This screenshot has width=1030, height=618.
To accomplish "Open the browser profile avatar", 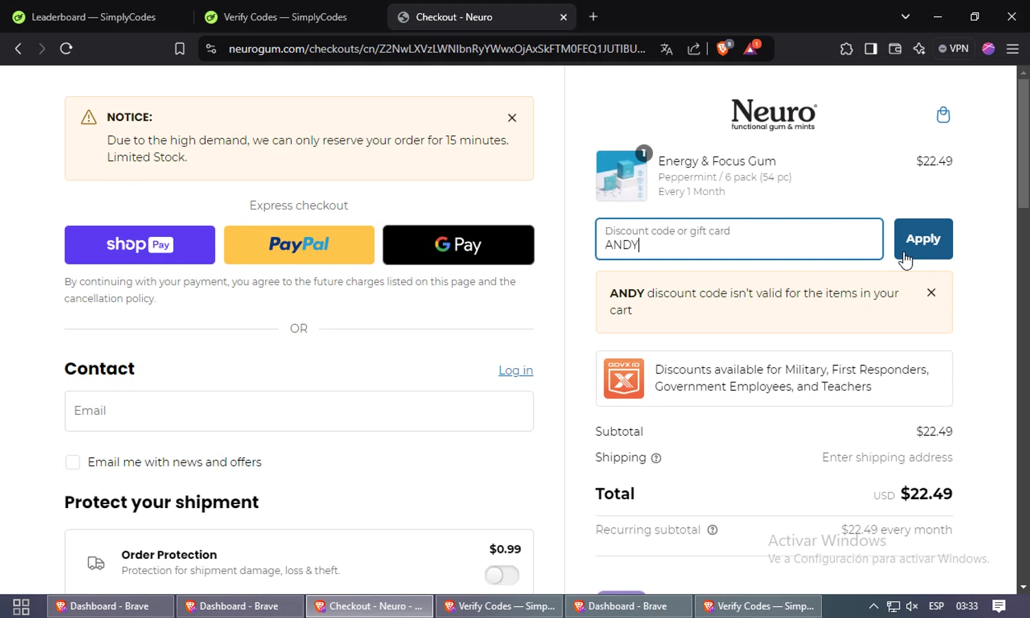I will click(x=989, y=49).
